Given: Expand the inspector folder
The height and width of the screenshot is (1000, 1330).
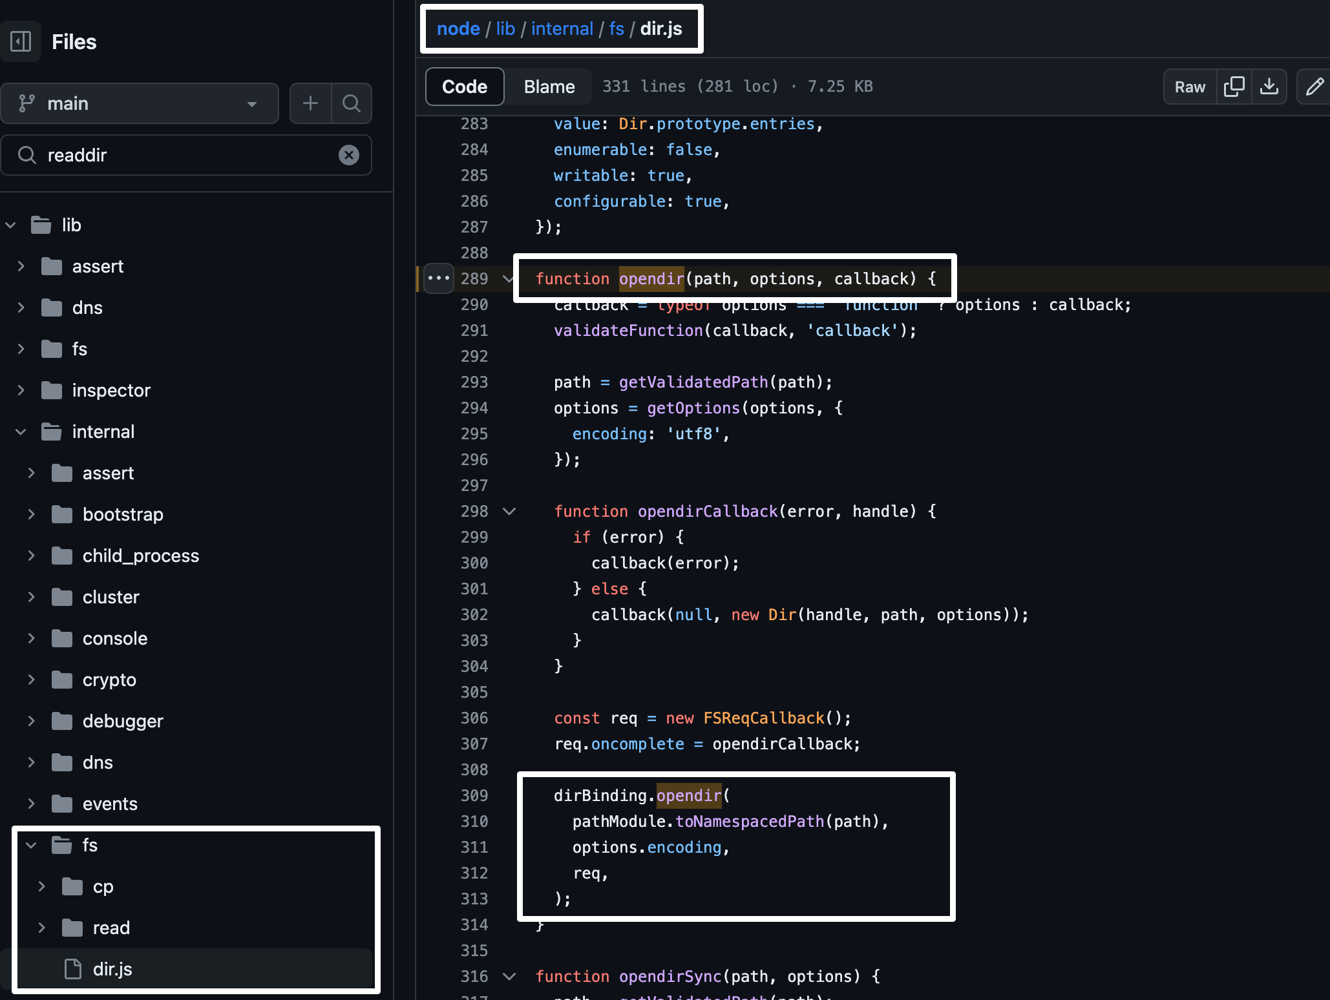Looking at the screenshot, I should point(21,390).
